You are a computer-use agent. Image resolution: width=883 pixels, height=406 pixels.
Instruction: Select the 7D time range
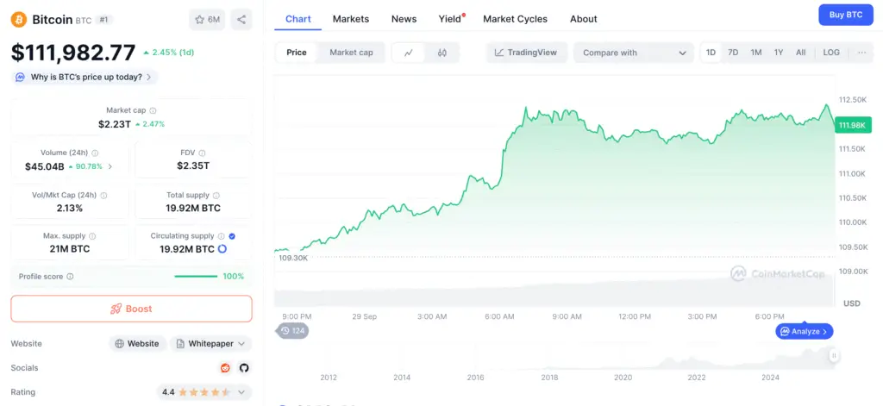[x=733, y=53]
